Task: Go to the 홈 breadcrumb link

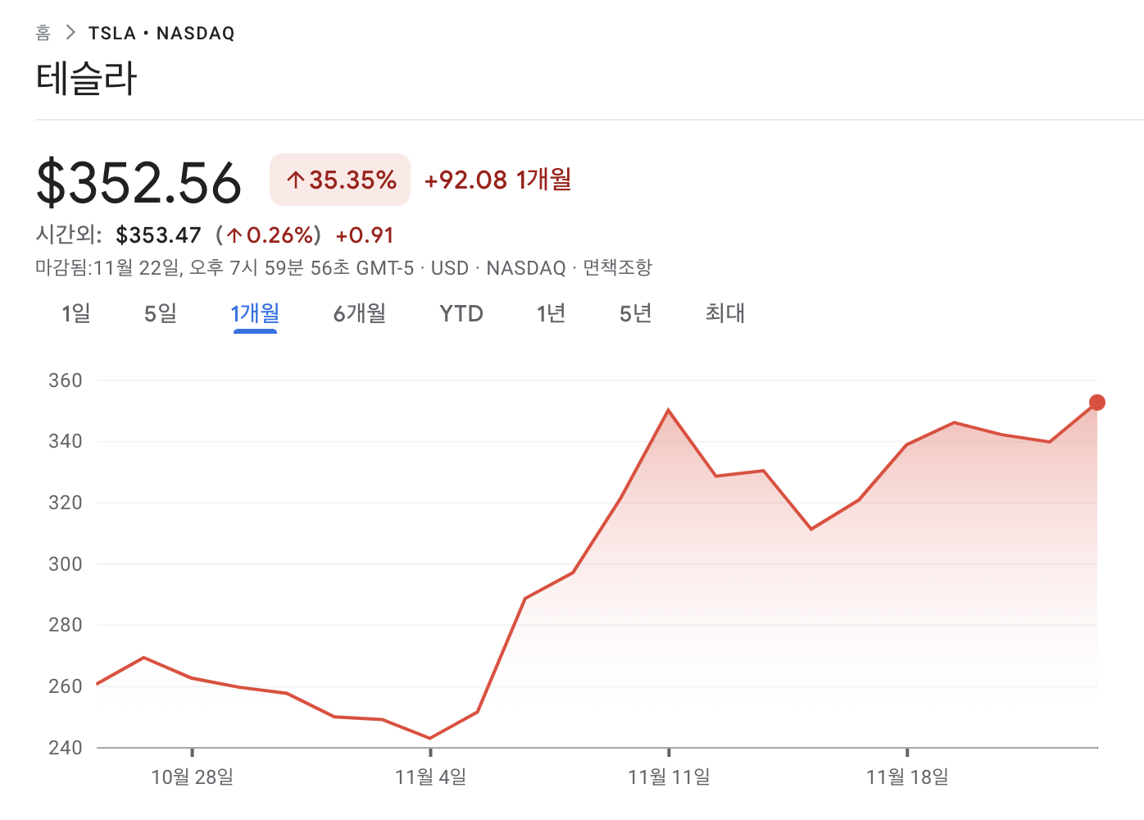Action: [43, 33]
